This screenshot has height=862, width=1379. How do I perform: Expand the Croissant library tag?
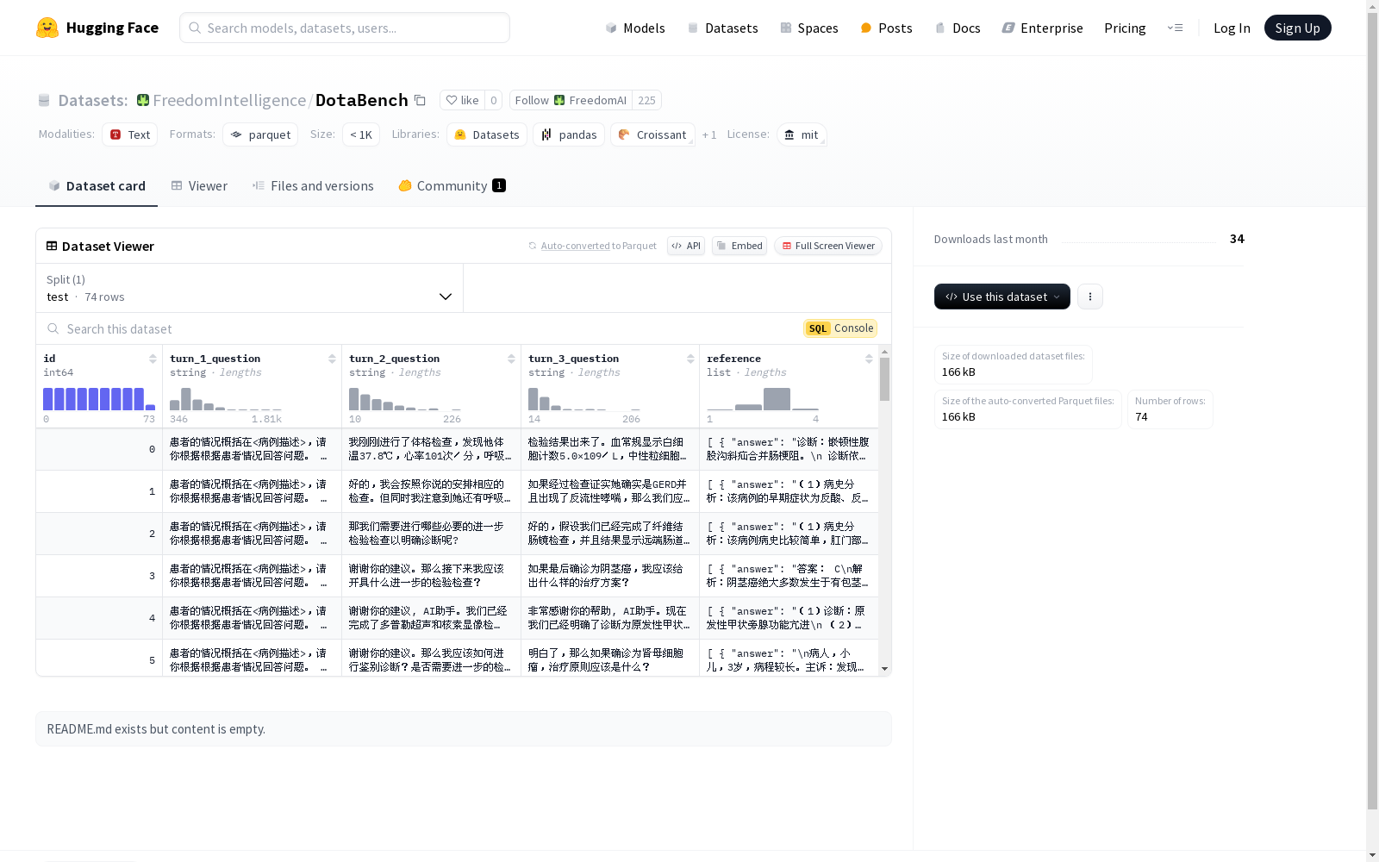click(x=652, y=134)
